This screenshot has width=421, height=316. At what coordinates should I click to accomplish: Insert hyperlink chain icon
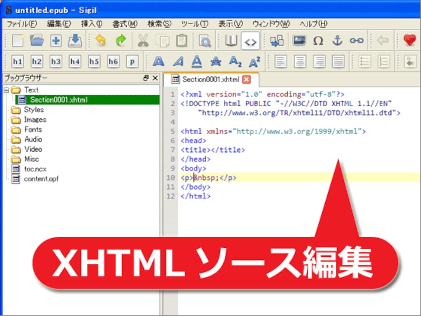click(356, 41)
